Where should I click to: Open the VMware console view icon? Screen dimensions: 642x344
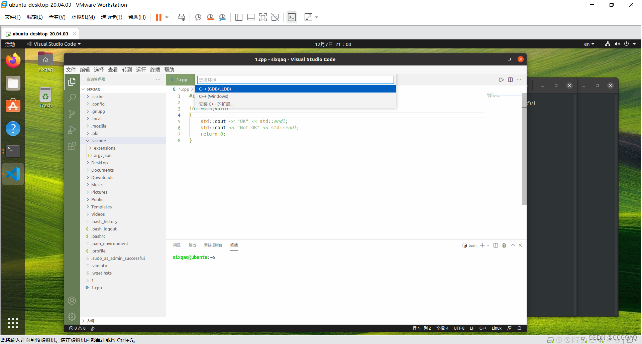point(292,17)
